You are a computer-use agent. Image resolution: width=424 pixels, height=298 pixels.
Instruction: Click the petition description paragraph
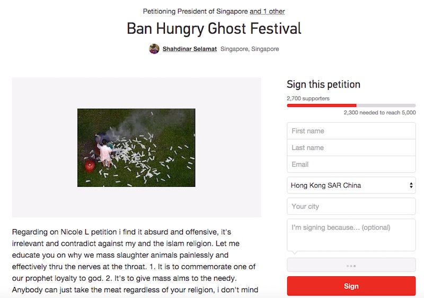(136, 261)
